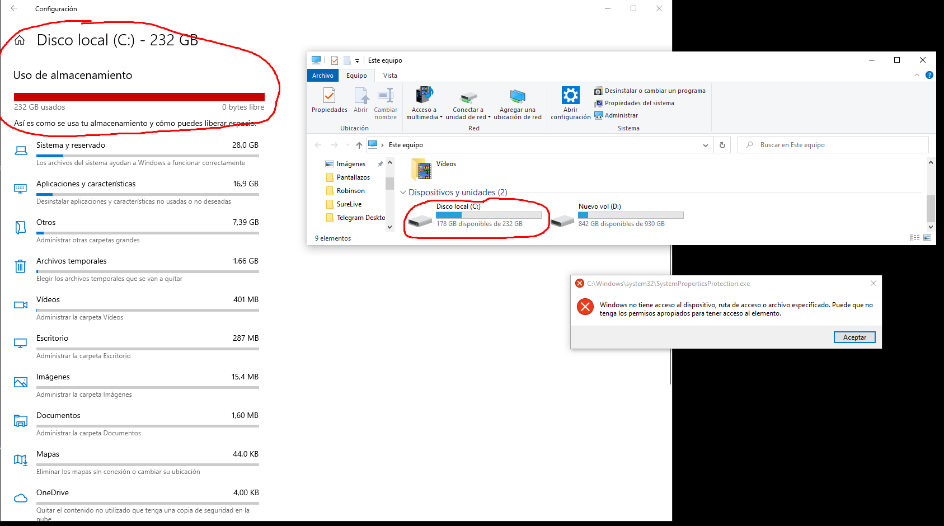Click the Disco local (C:) capacity bar

coord(489,215)
